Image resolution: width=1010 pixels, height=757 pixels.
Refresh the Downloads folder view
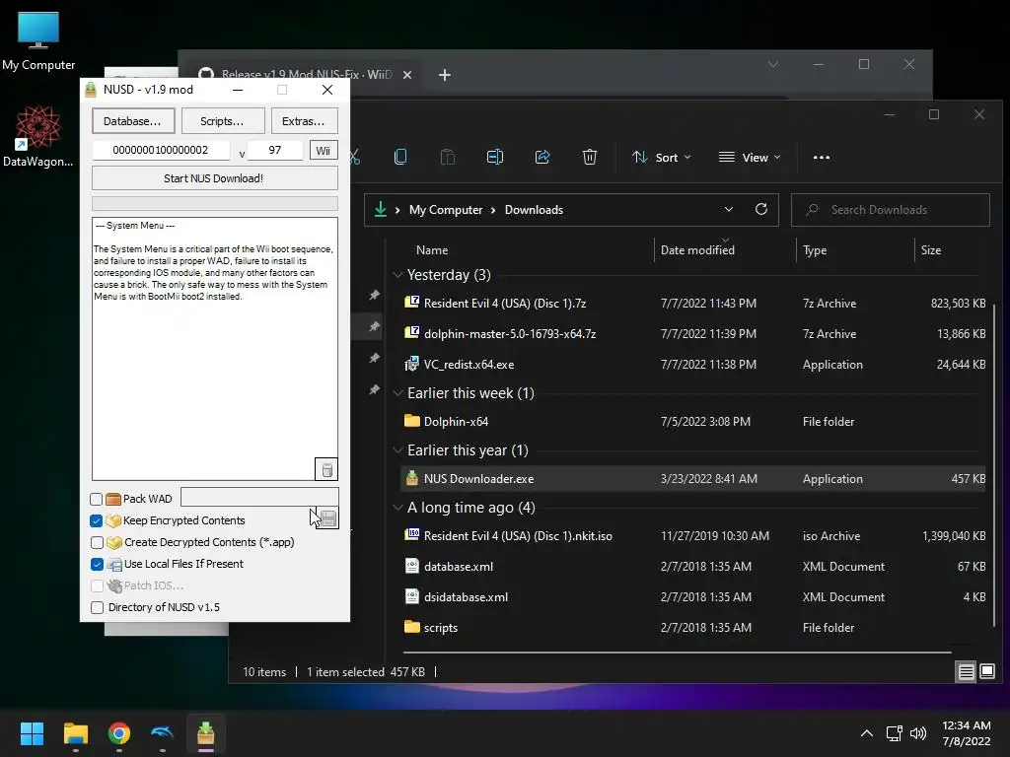coord(761,209)
